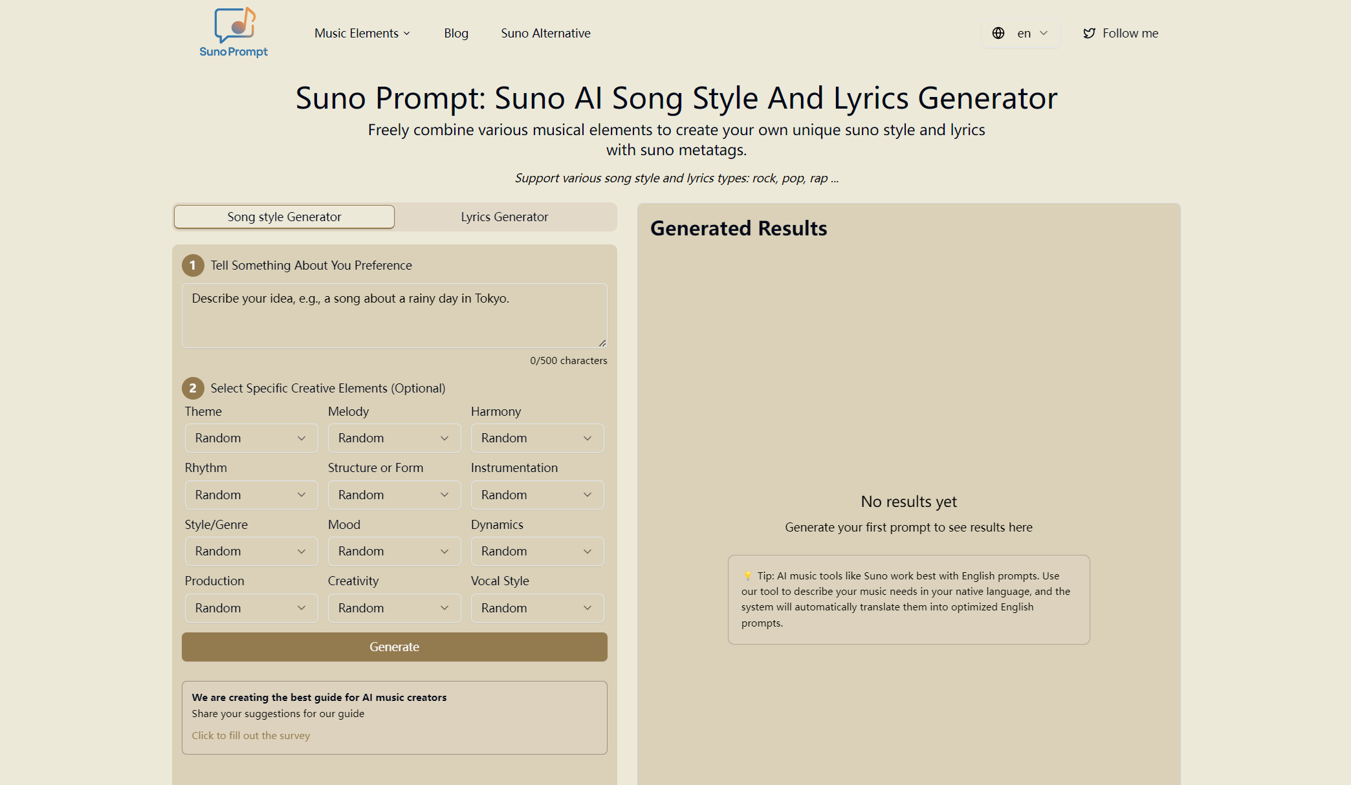Expand the Music Elements menu
Image resolution: width=1351 pixels, height=785 pixels.
pos(362,33)
